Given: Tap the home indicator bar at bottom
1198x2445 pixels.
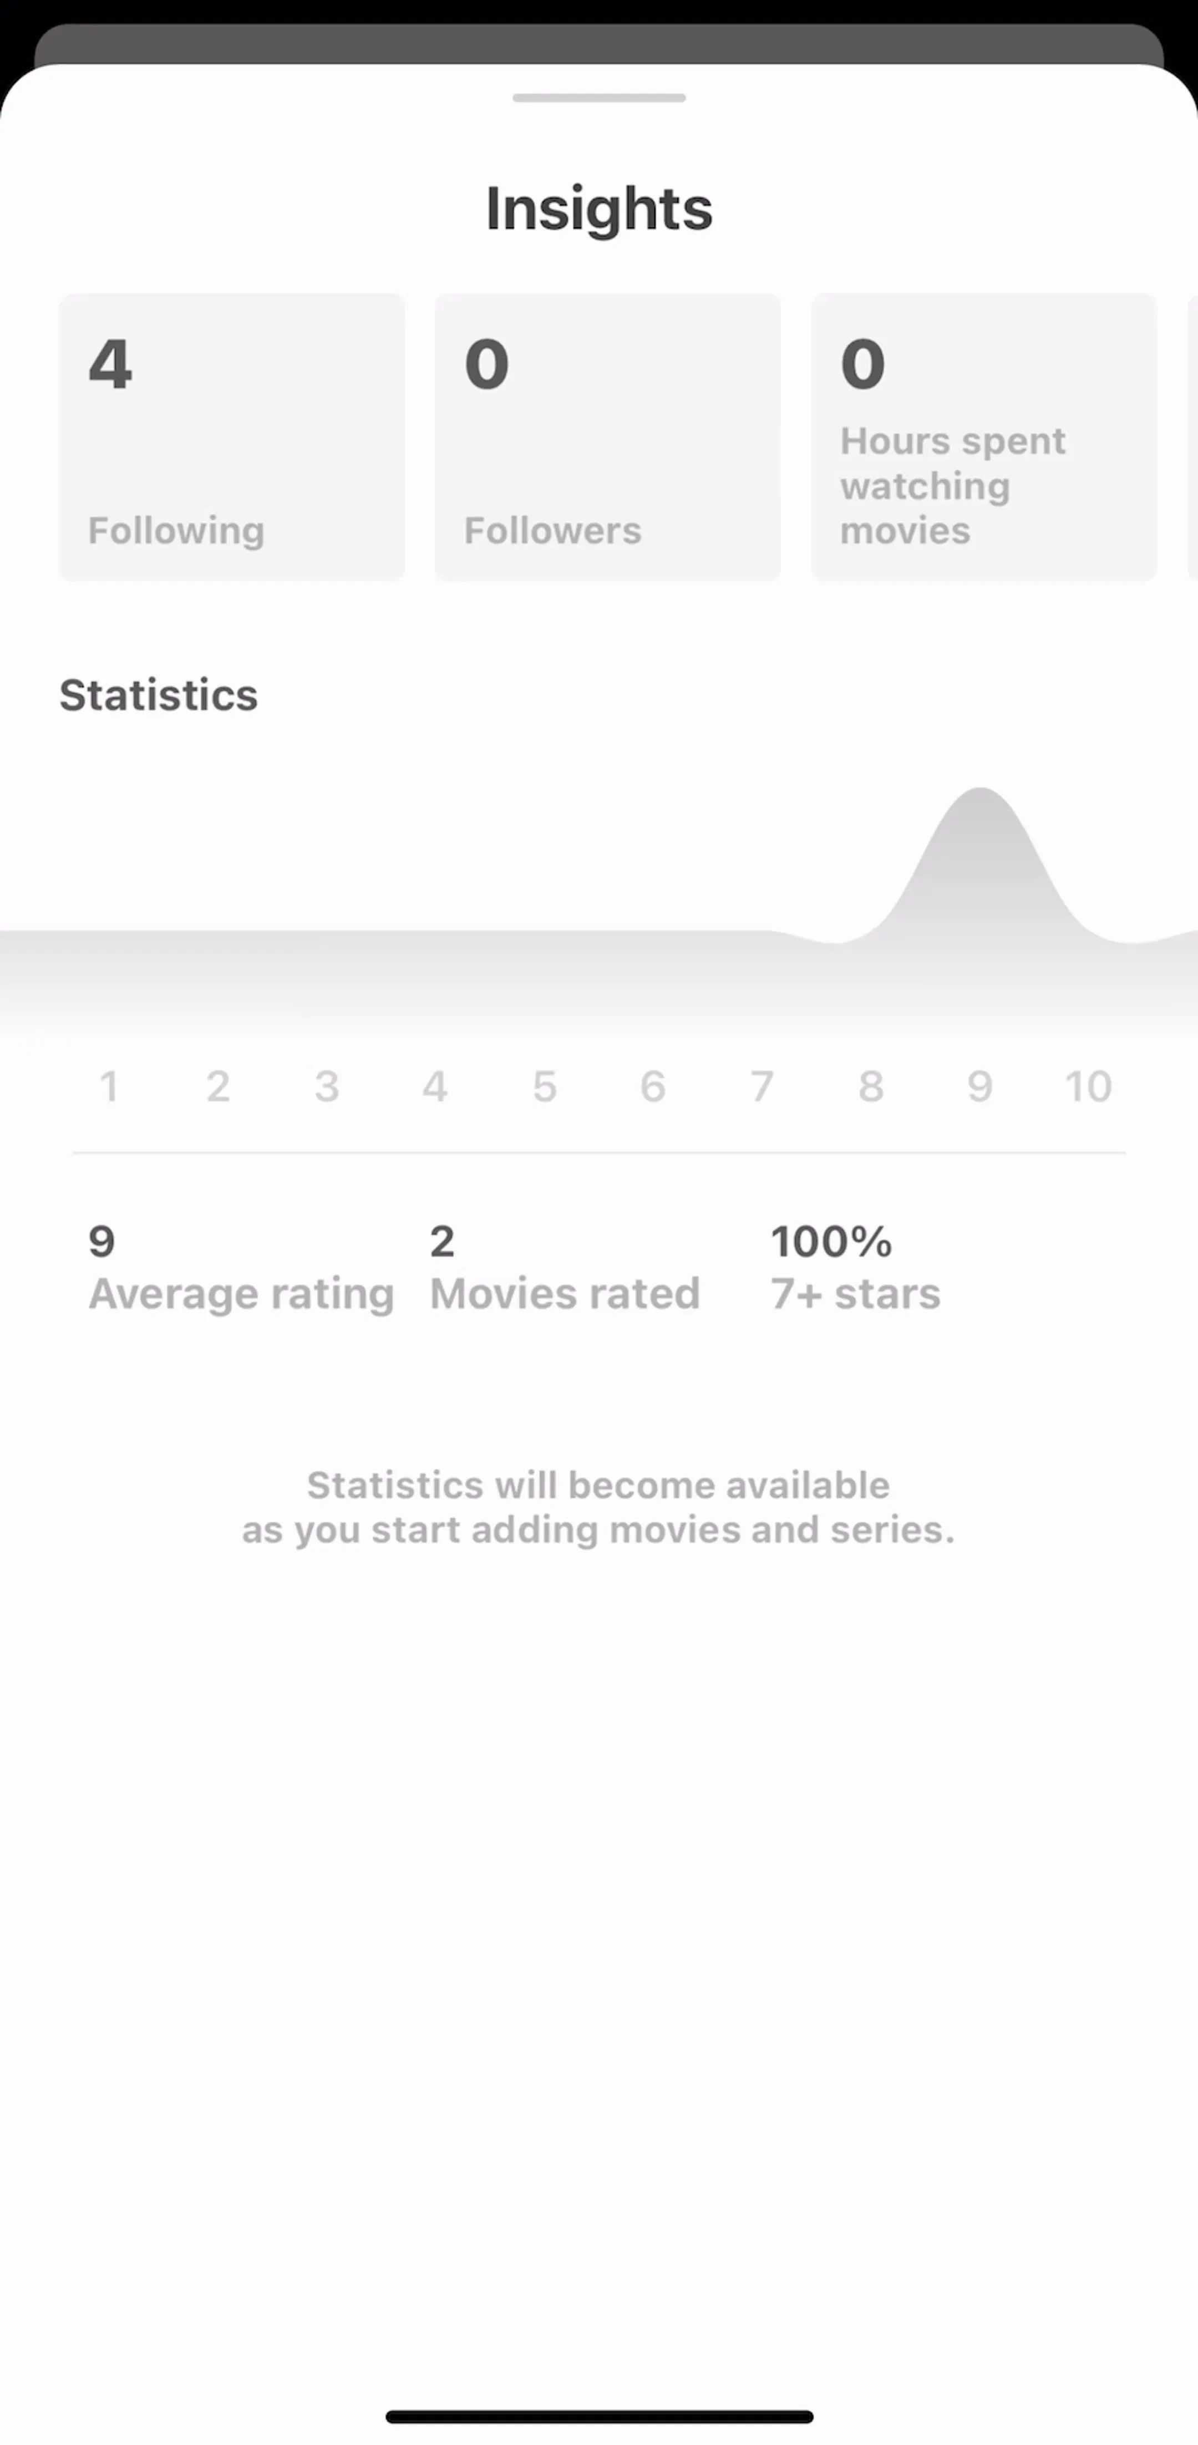Looking at the screenshot, I should point(599,2416).
